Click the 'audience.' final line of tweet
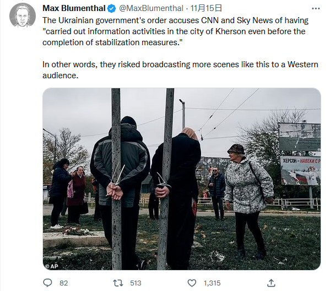The height and width of the screenshot is (291, 330). [x=61, y=76]
